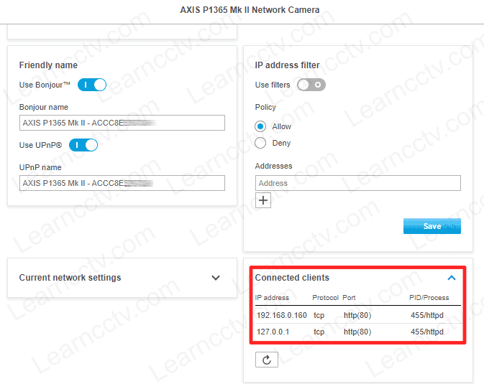Select the Allow policy radio button
Image resolution: width=484 pixels, height=384 pixels.
pos(260,126)
